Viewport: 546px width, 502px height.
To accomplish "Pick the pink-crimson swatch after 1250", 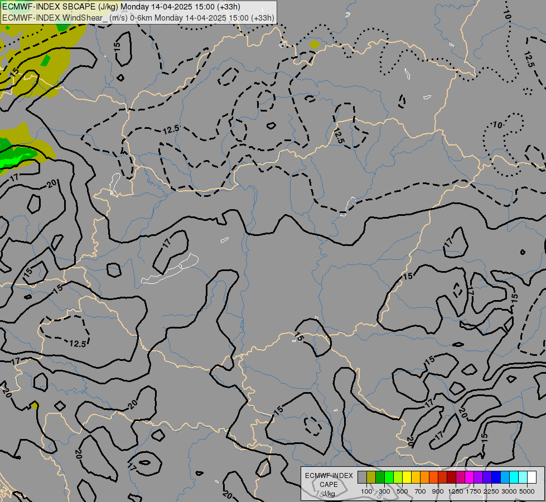I will pyautogui.click(x=460, y=477).
